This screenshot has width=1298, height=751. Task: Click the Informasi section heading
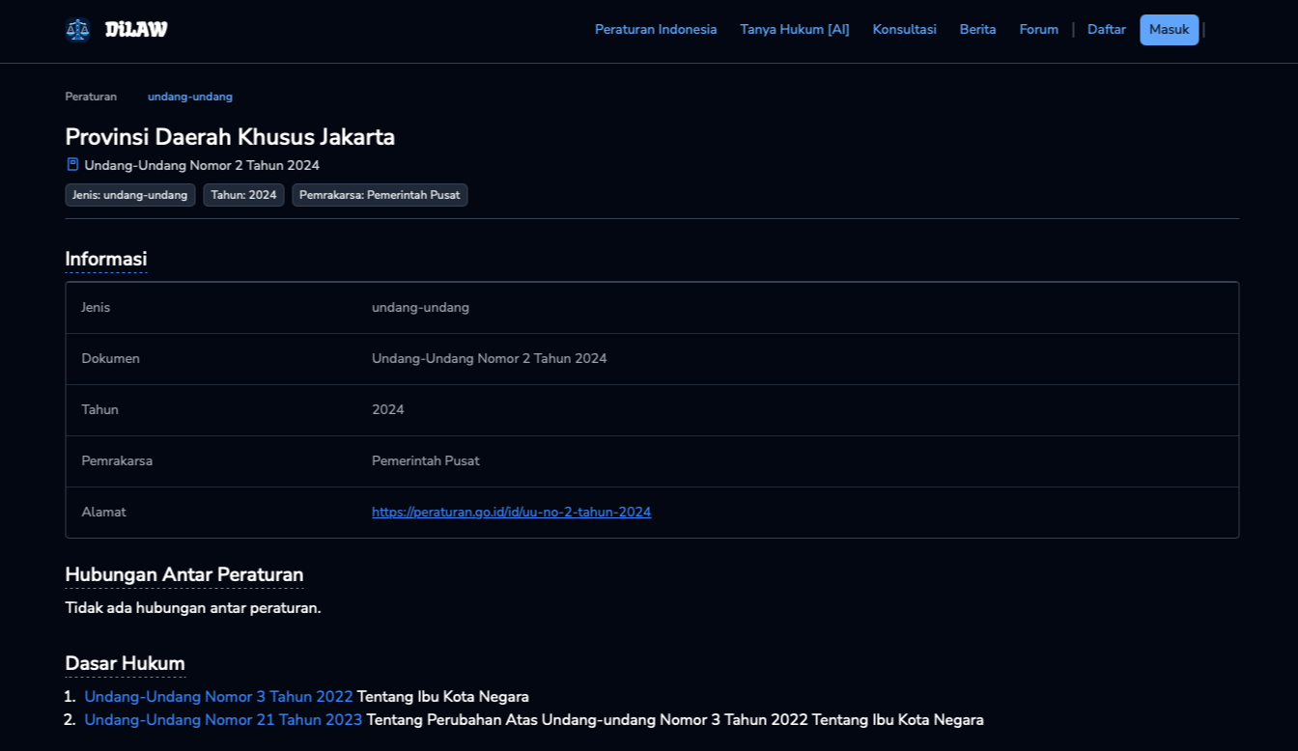click(106, 259)
